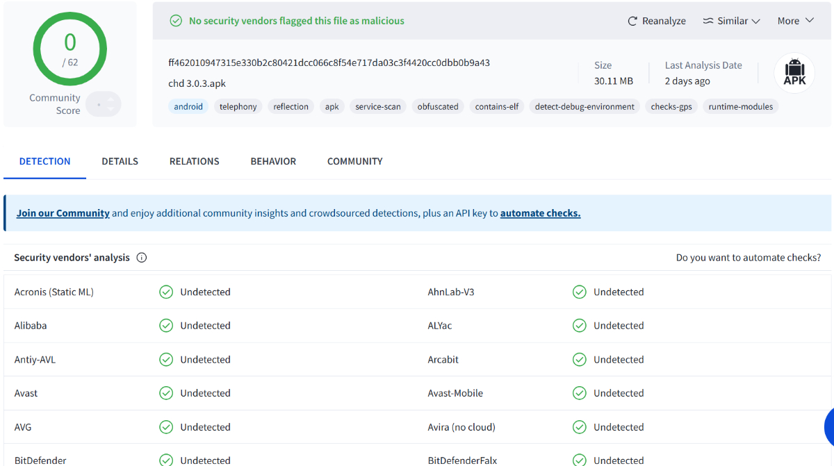
Task: Click the Alibaba vendor name
Action: [x=31, y=326]
